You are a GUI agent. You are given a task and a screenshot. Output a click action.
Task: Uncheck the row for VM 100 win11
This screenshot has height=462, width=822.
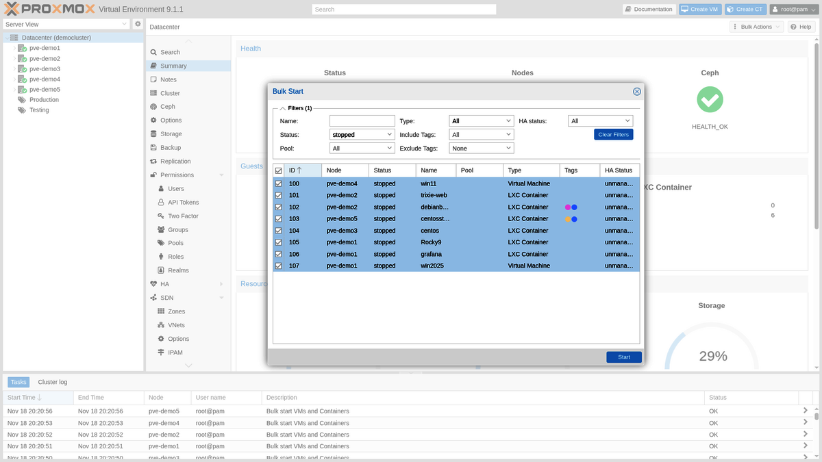click(x=278, y=183)
